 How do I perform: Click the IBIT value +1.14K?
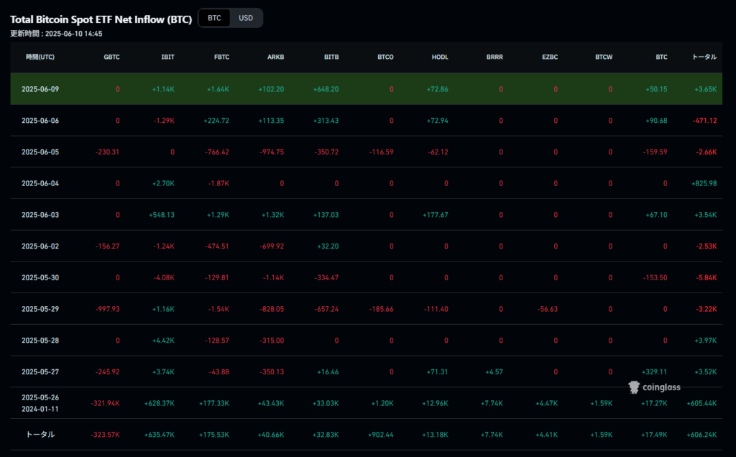(x=163, y=89)
